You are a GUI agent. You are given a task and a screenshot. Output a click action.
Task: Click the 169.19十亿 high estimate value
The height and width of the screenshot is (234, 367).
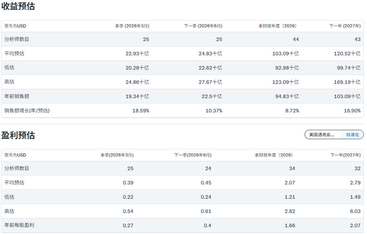(x=348, y=82)
